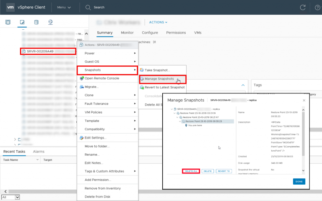Viewport: 322px width, 201px height.
Task: Switch to the Configure tab
Action: click(150, 33)
